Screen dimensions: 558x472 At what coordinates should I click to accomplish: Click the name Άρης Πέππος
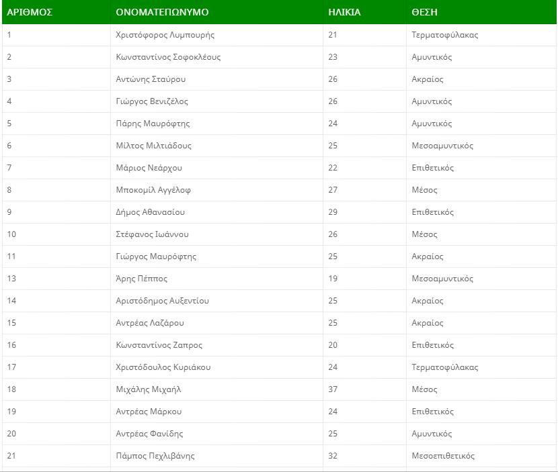(x=141, y=279)
